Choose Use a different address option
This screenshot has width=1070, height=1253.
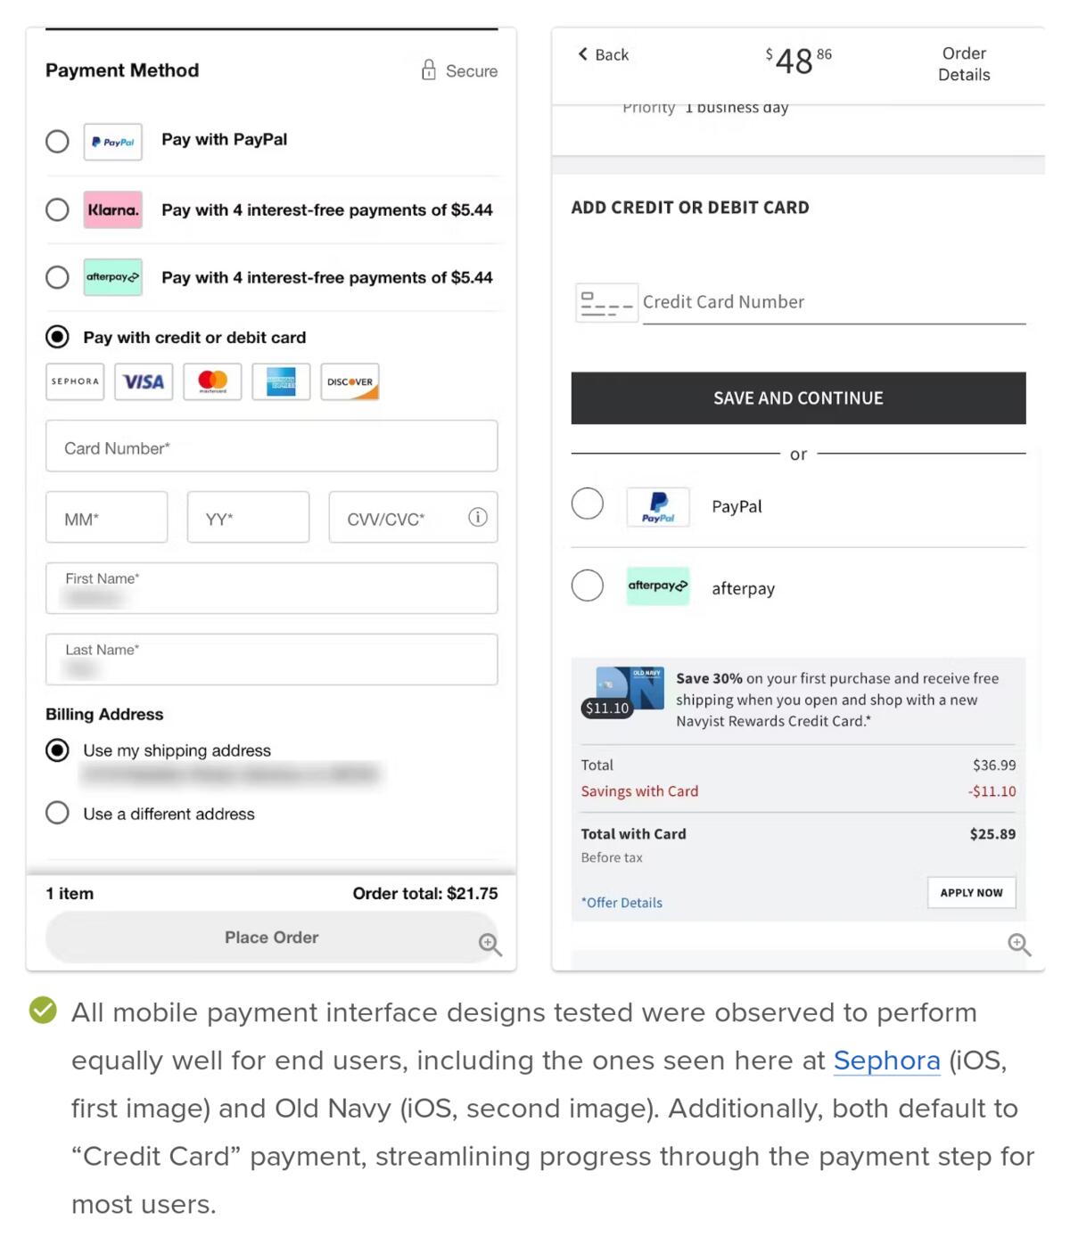click(x=57, y=813)
